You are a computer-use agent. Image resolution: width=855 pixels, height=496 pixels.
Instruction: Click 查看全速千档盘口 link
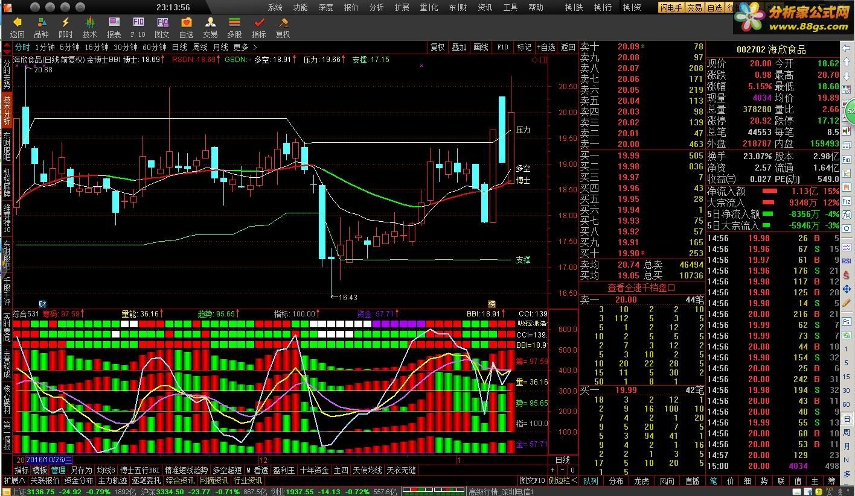click(x=641, y=287)
